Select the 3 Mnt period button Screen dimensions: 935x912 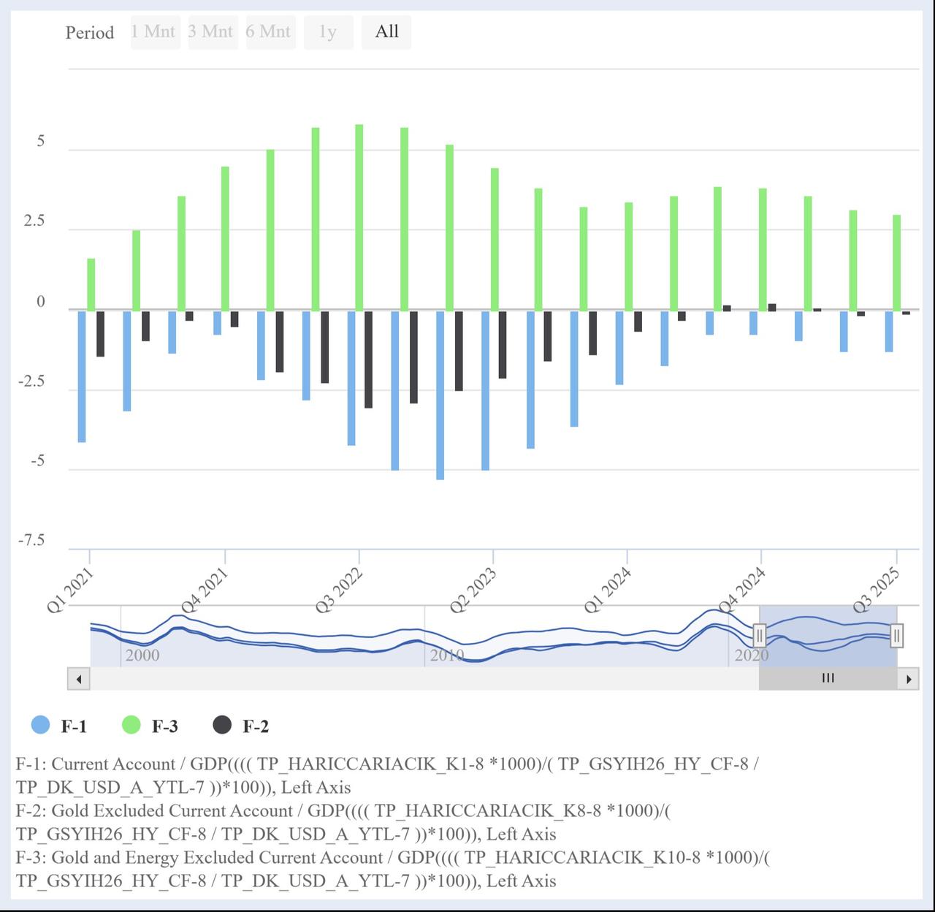tap(213, 32)
